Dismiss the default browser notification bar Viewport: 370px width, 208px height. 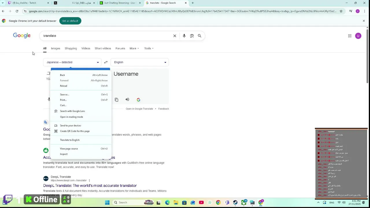pyautogui.click(x=364, y=21)
